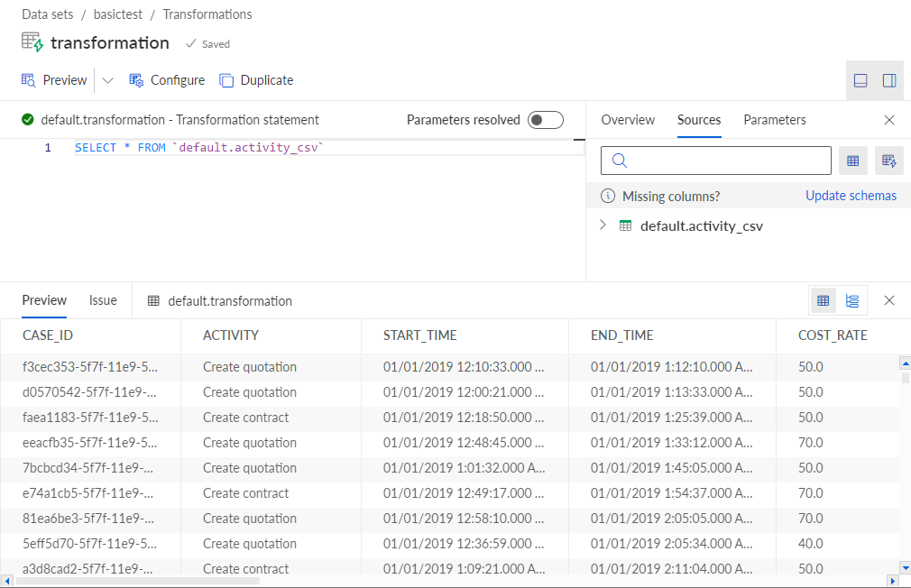This screenshot has width=911, height=588.
Task: Click the table icon beside the source search box
Action: click(x=853, y=161)
